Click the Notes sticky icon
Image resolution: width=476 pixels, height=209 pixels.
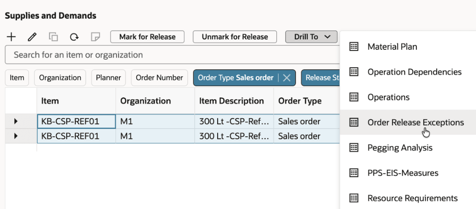pos(95,37)
